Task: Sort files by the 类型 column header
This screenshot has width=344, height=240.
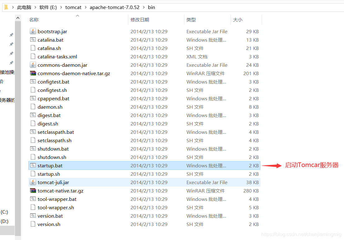Action: click(191, 20)
